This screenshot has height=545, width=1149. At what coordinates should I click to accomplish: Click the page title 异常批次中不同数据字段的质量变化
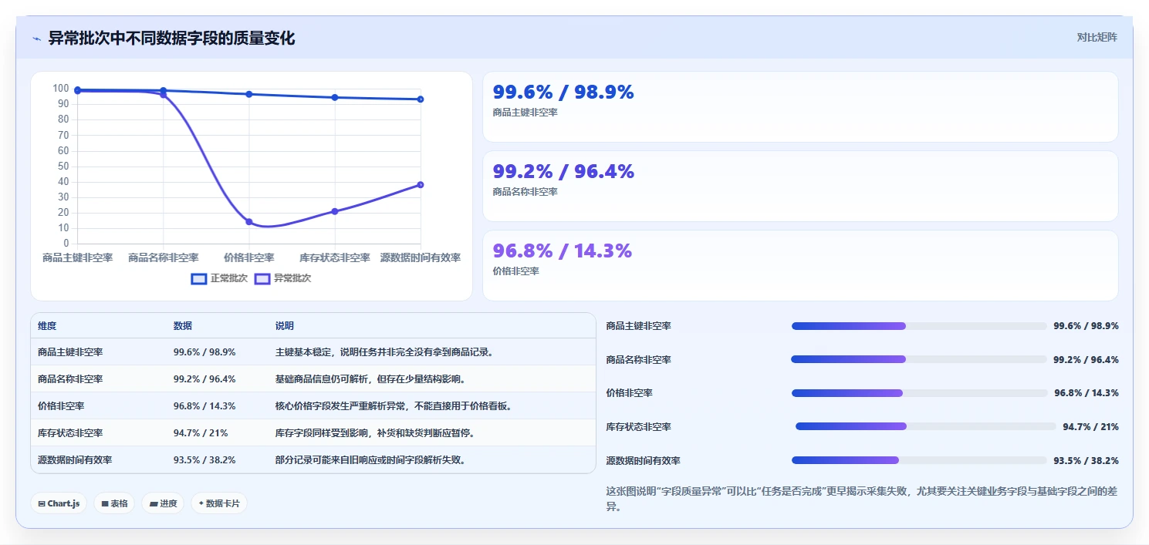click(x=171, y=39)
